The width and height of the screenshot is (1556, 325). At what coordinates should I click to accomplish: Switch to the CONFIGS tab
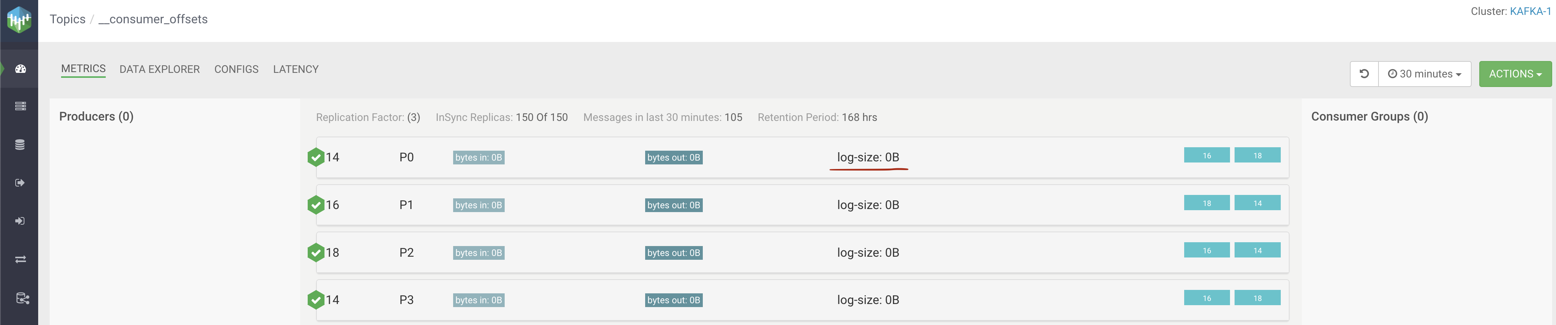236,69
